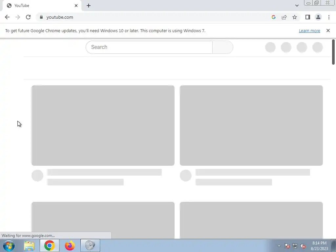Open the speaker app in the taskbar

90,245
